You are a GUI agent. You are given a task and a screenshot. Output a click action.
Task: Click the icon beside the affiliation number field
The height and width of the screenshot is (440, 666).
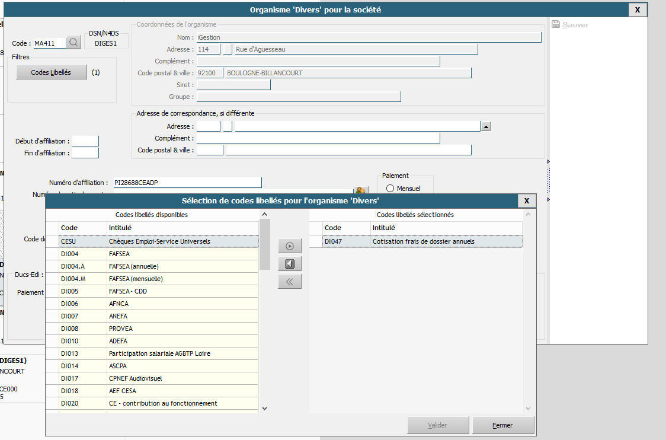click(361, 190)
